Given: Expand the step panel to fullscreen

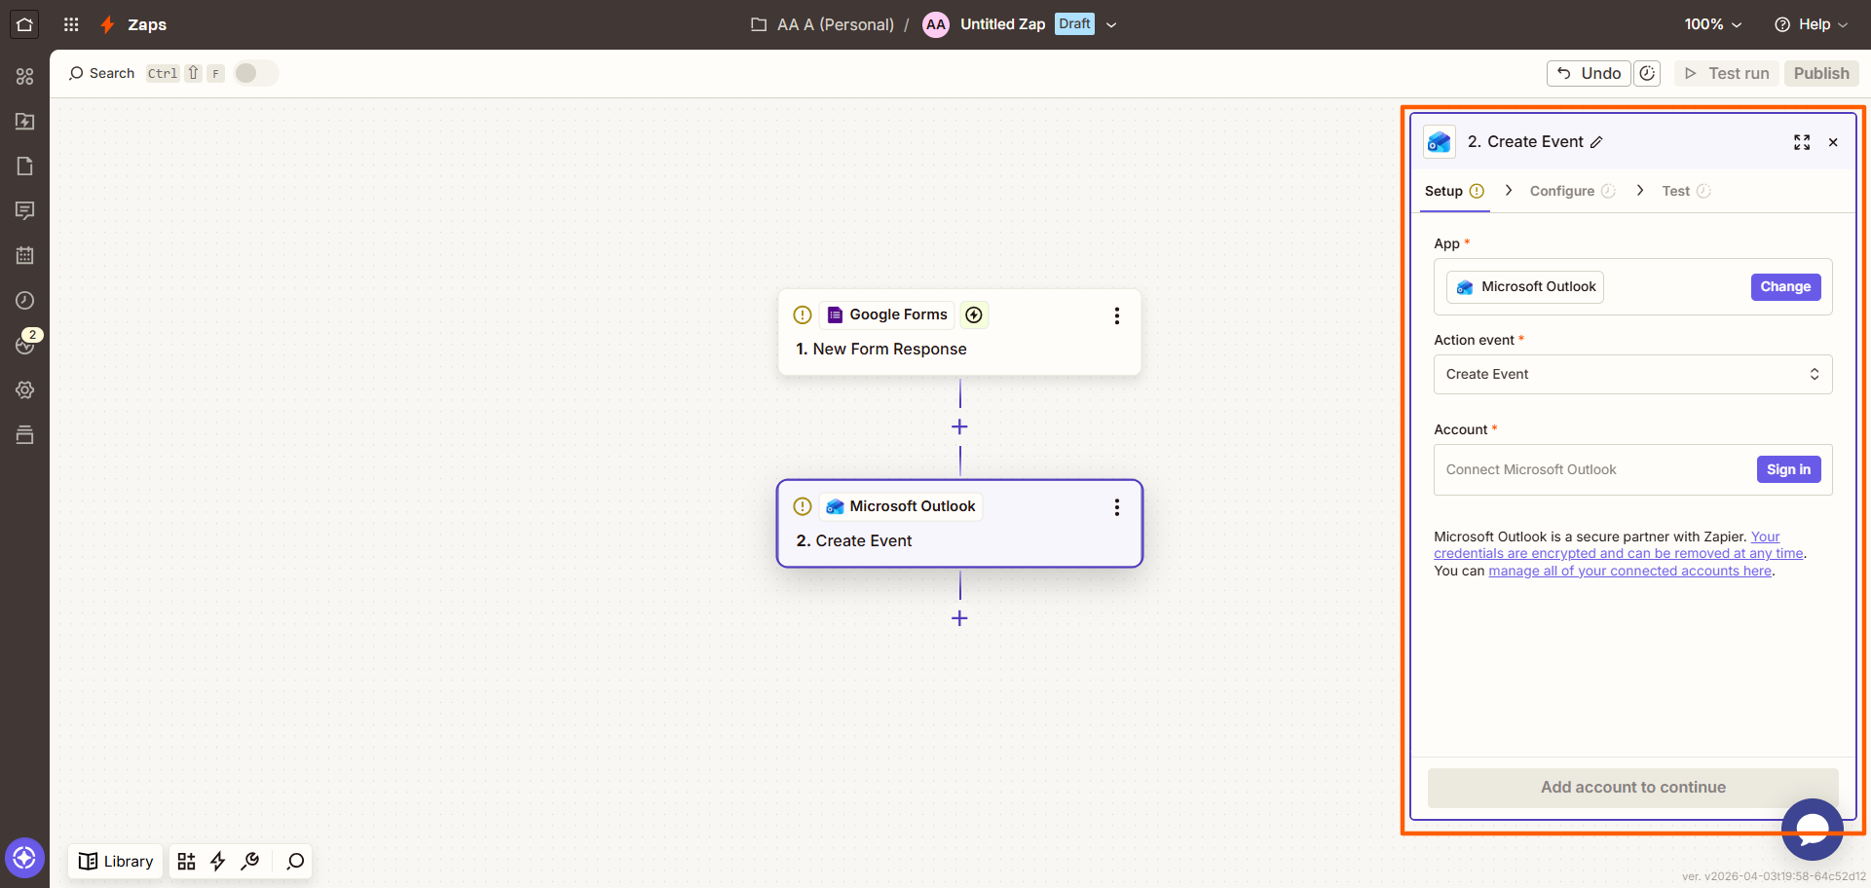Looking at the screenshot, I should point(1802,142).
